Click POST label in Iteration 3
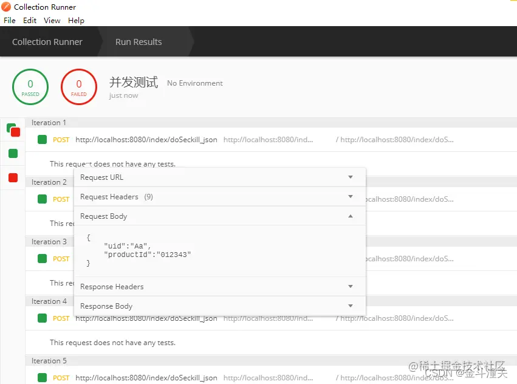Image resolution: width=517 pixels, height=384 pixels. pos(61,259)
